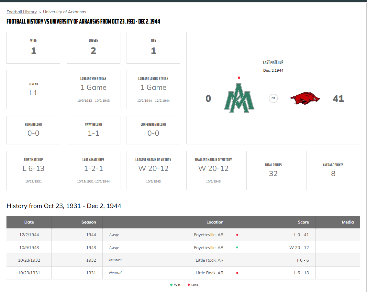Click the University of Arkansas breadcrumb text
This screenshot has width=367, height=292.
65,12
